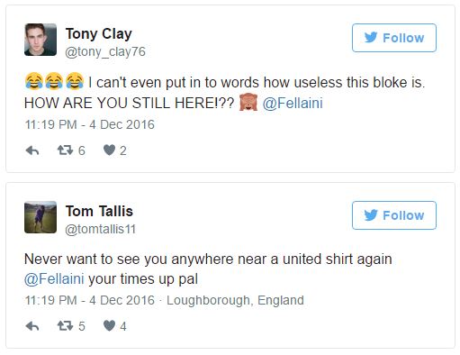
Task: Reply to Tony Clay's tweet
Action: (32, 150)
